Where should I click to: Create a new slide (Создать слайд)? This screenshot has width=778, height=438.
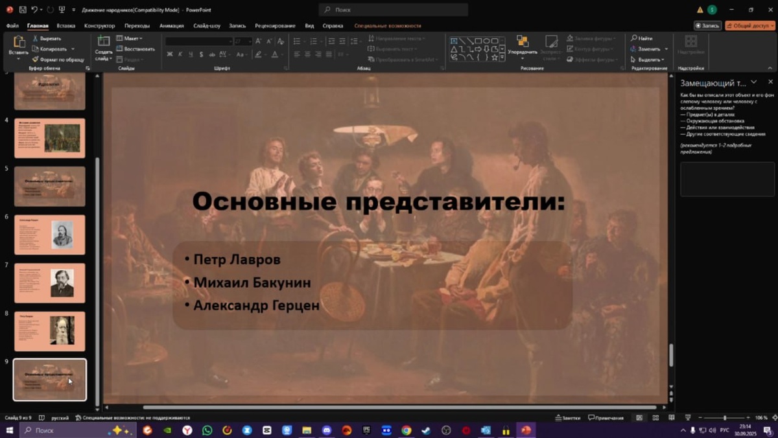point(104,48)
